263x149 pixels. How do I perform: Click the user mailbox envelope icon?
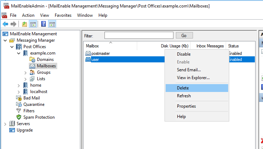pos(88,60)
